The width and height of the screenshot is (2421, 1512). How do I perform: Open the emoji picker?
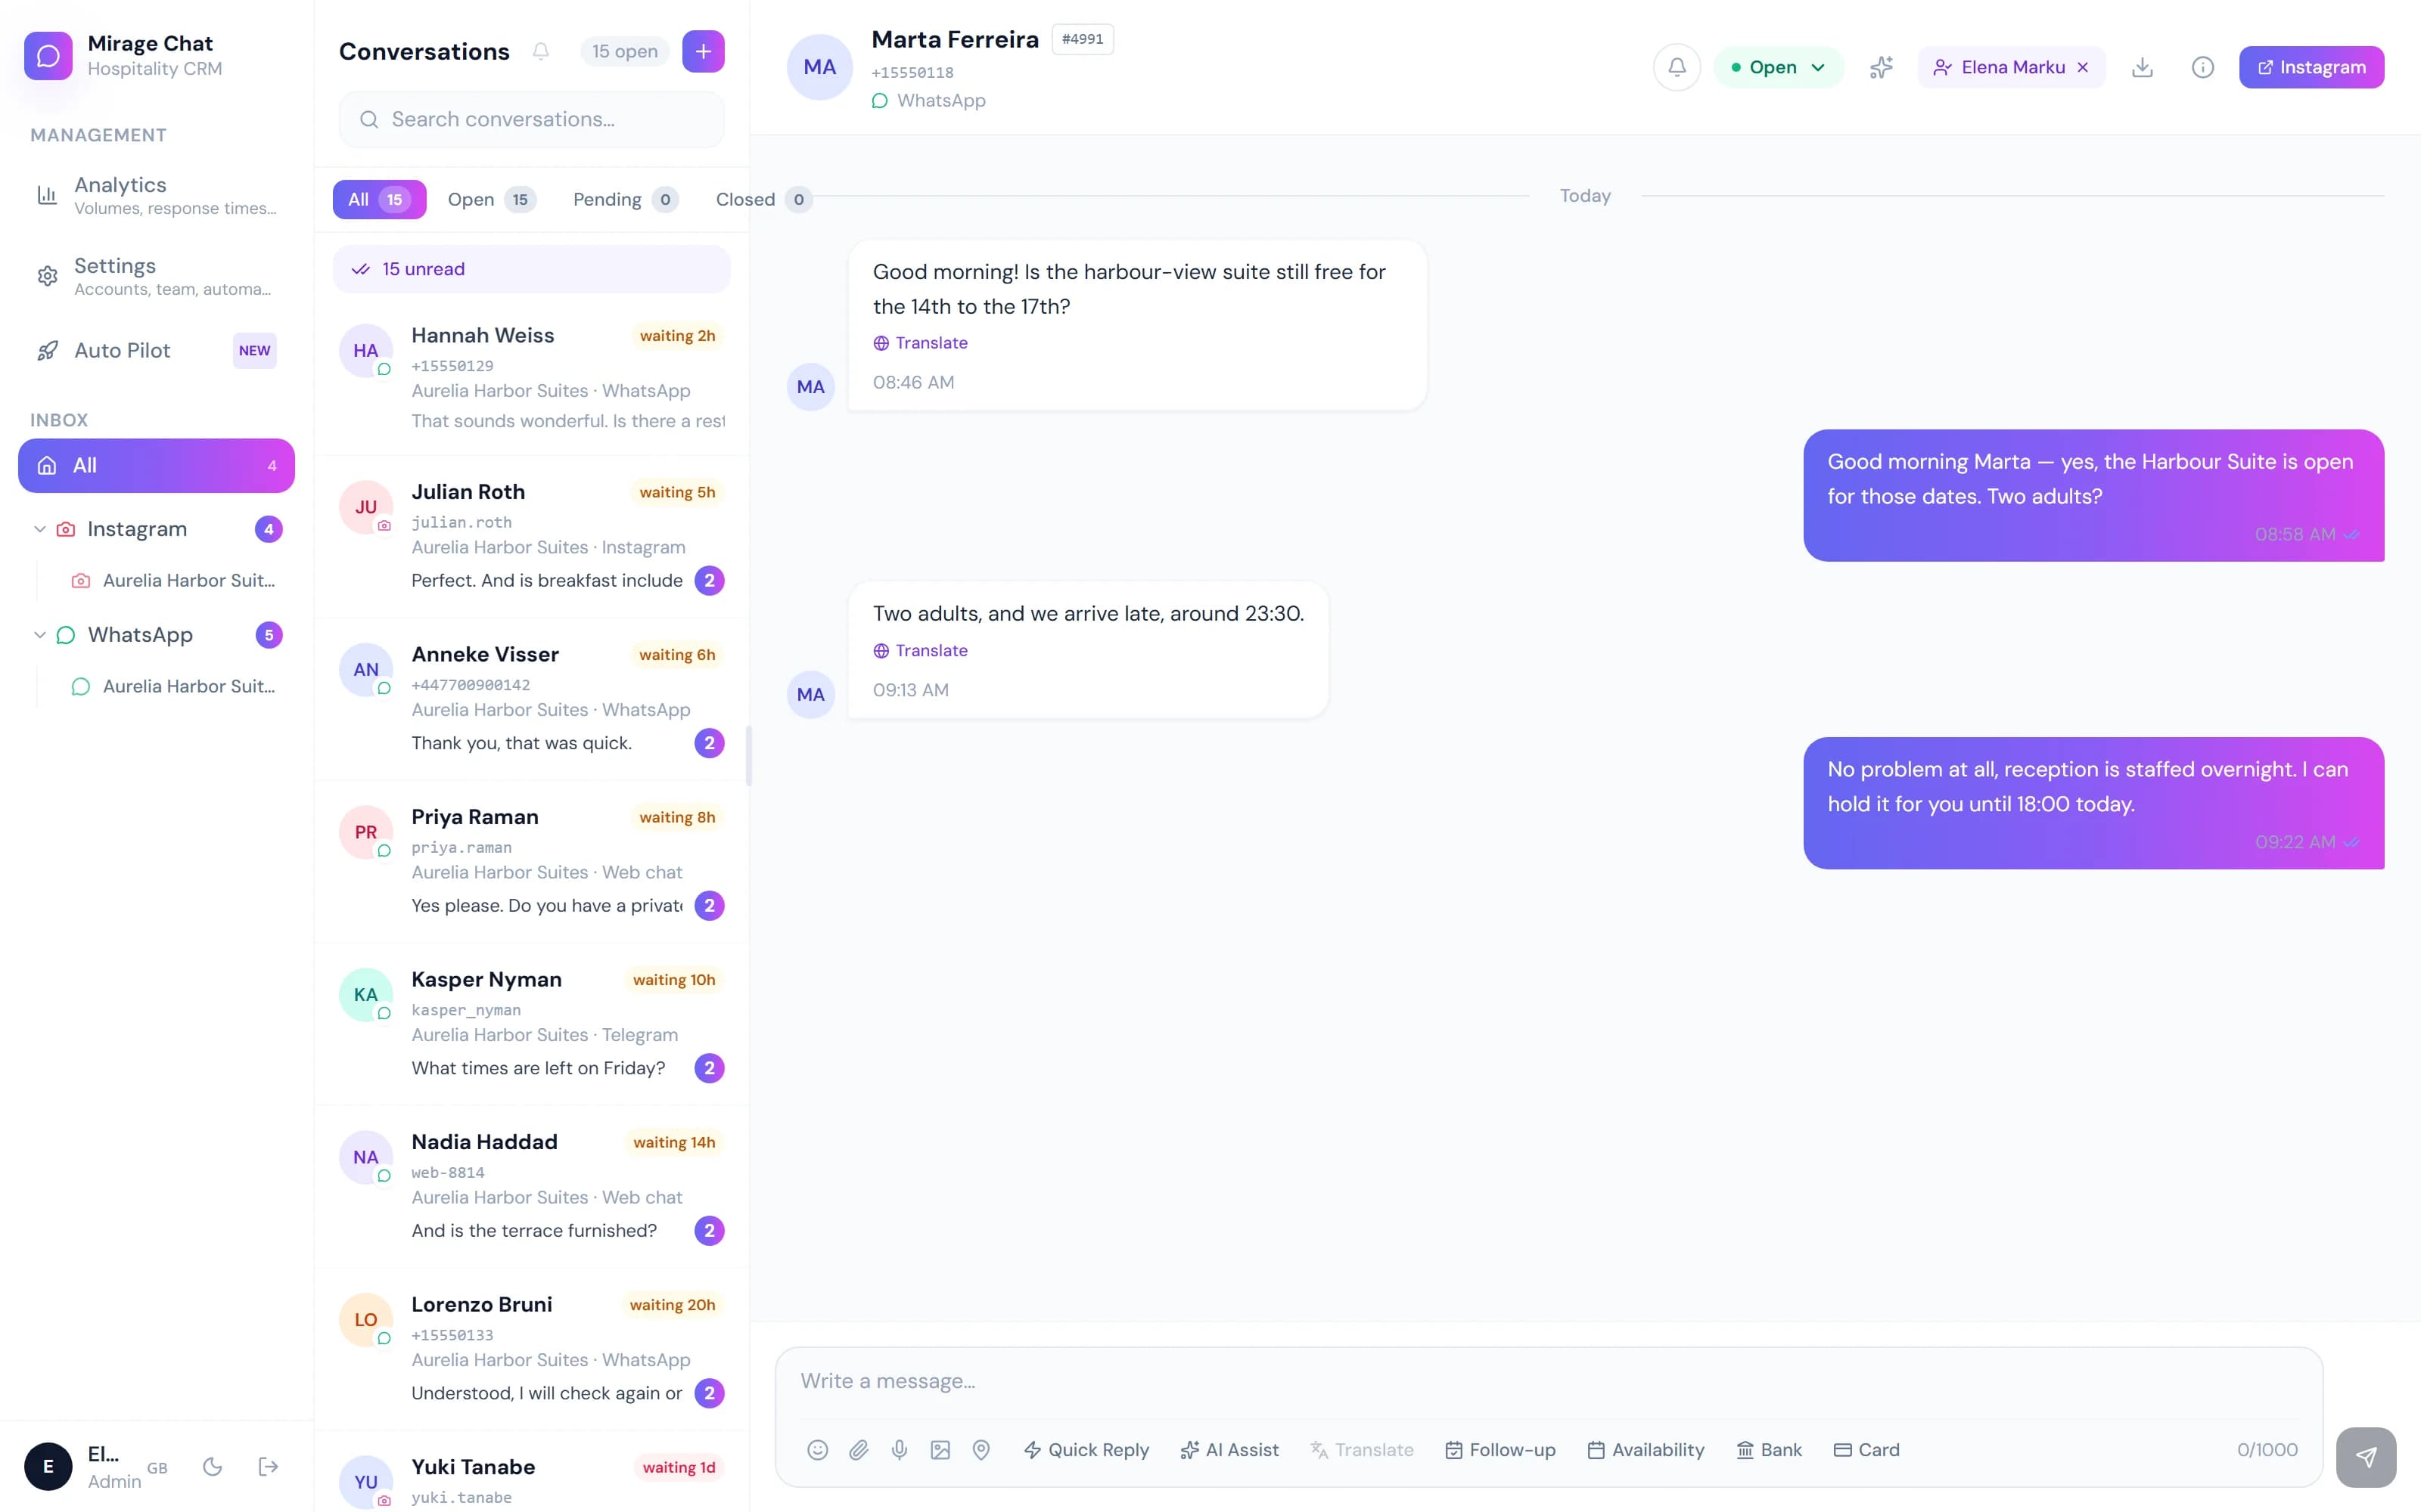click(x=817, y=1449)
